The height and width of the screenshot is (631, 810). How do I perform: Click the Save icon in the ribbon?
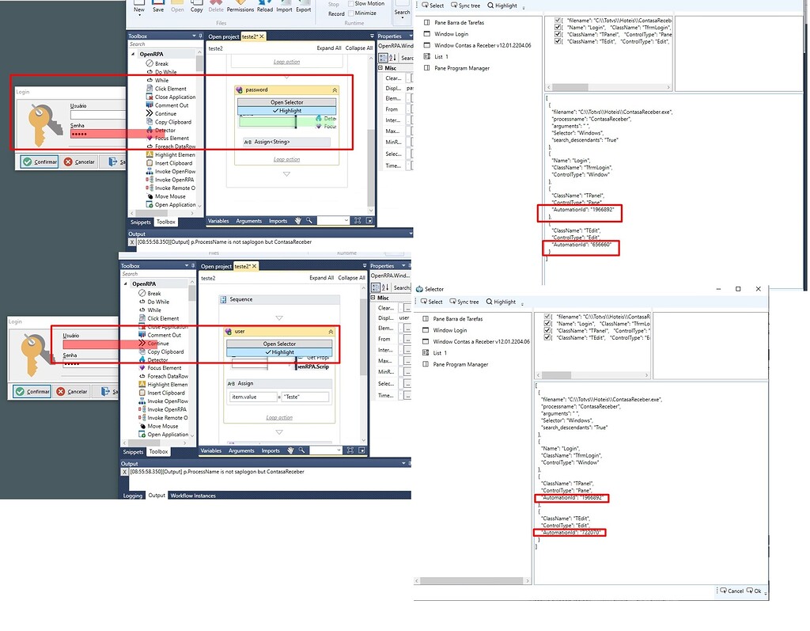click(x=158, y=6)
